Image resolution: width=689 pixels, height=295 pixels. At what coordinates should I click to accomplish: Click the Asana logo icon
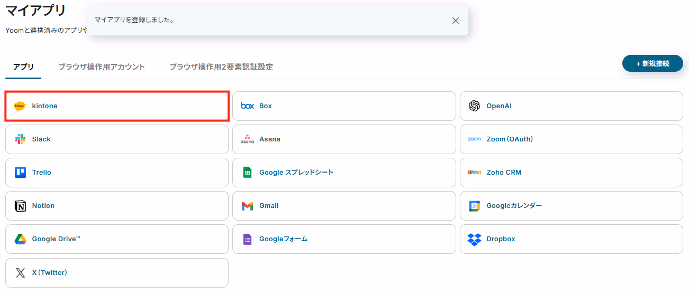(247, 139)
